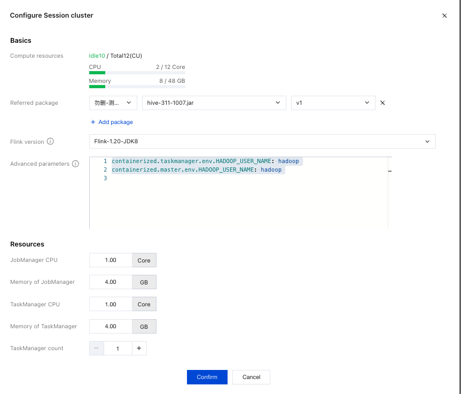Show info tooltip for Advanced parameters
Viewport: 461px width, 394px height.
tap(75, 164)
